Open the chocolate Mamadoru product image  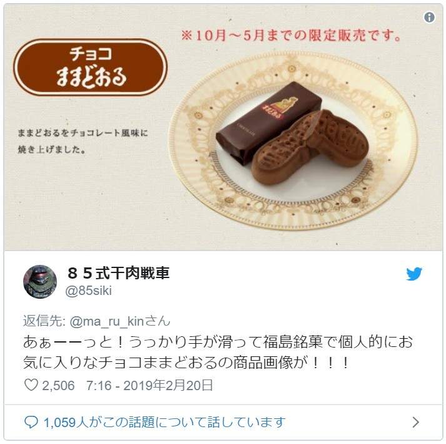pyautogui.click(x=223, y=127)
